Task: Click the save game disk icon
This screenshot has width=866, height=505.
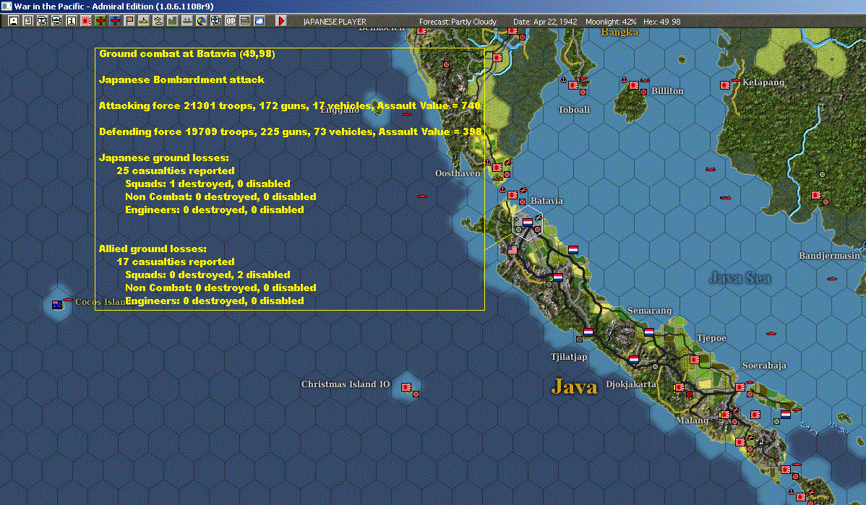Action: pyautogui.click(x=14, y=21)
